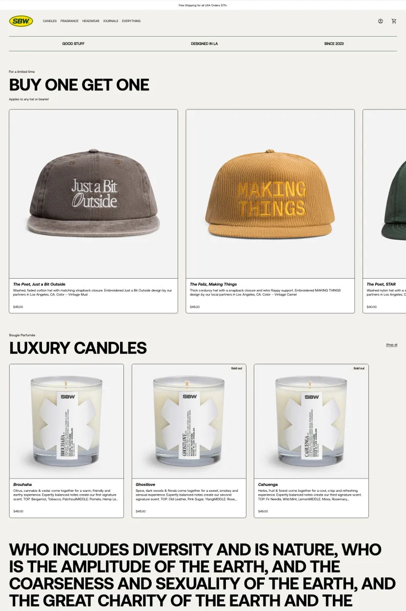
Task: Click the yellow SBW logo
Action: click(21, 21)
